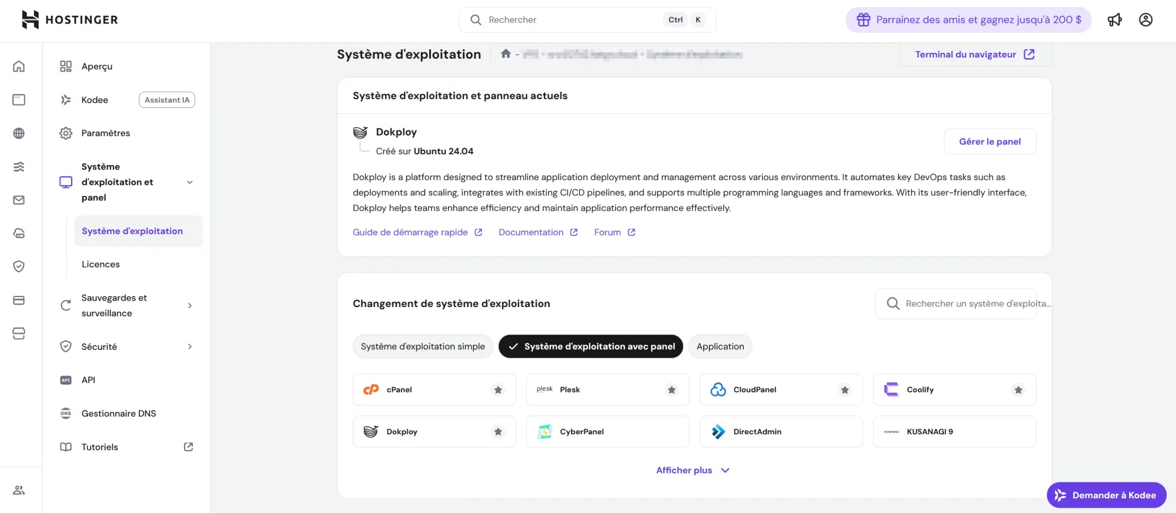Click the Hostinger logo

point(69,19)
